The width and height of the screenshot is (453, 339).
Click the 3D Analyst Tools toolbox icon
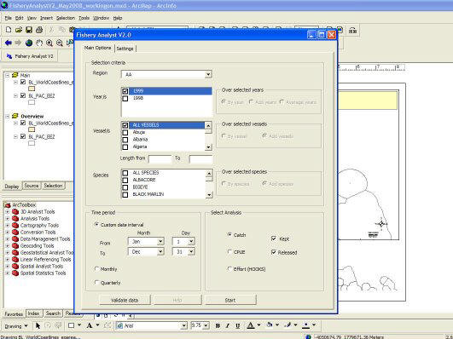click(x=15, y=212)
